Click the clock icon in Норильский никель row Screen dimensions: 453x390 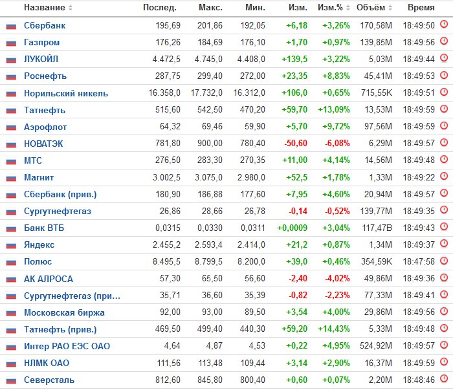(x=444, y=92)
